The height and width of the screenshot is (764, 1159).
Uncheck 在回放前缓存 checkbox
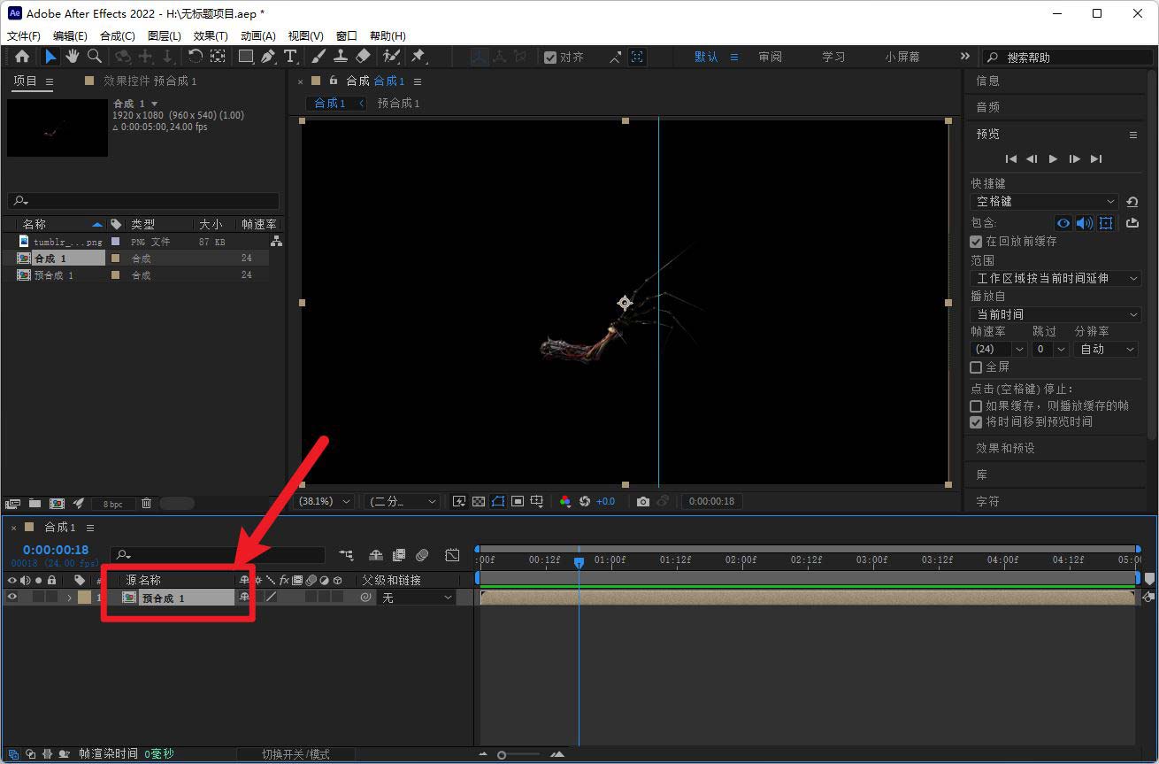coord(976,241)
